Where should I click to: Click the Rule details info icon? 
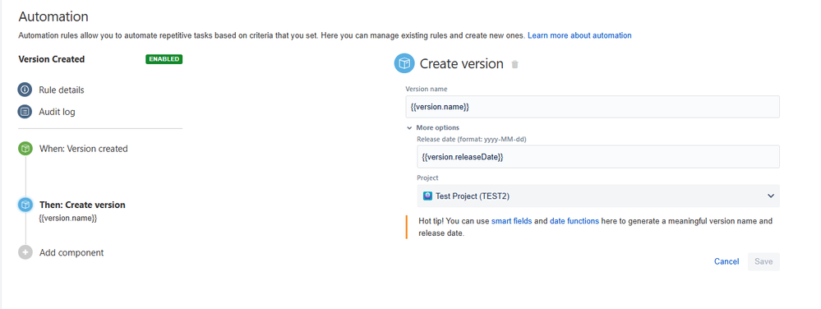point(25,90)
